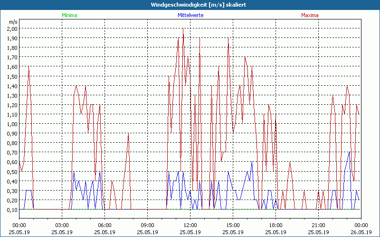Click the 06:00 time axis marker
Screen dimensions: 380x237
[104, 225]
